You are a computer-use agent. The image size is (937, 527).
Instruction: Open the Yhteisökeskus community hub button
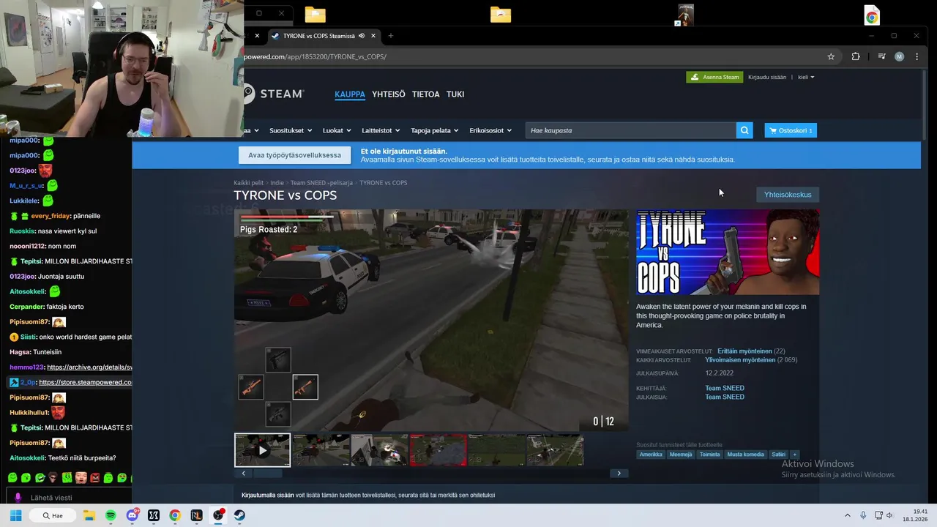788,195
